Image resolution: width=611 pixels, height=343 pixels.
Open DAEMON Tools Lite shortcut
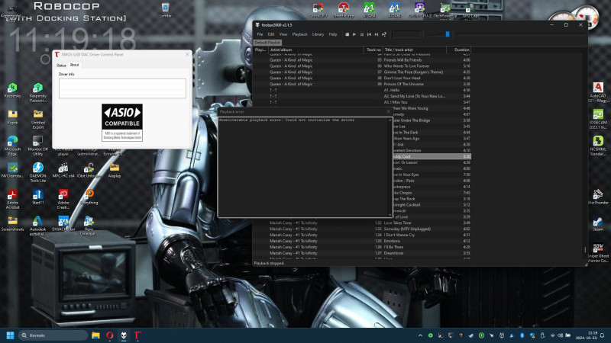coord(37,172)
